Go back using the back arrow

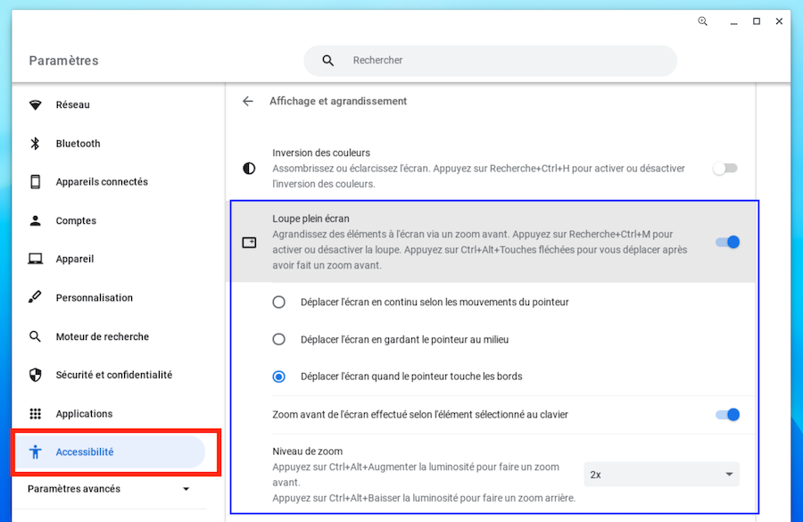(248, 102)
